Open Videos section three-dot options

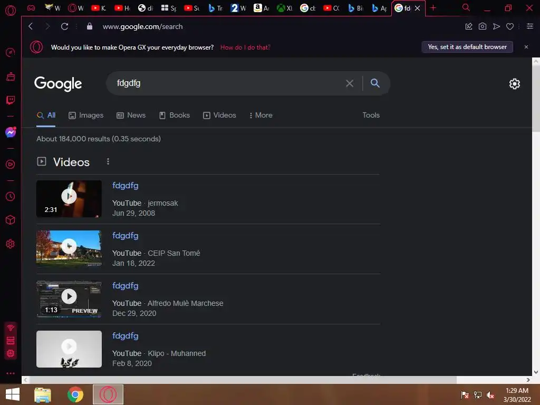(x=108, y=161)
